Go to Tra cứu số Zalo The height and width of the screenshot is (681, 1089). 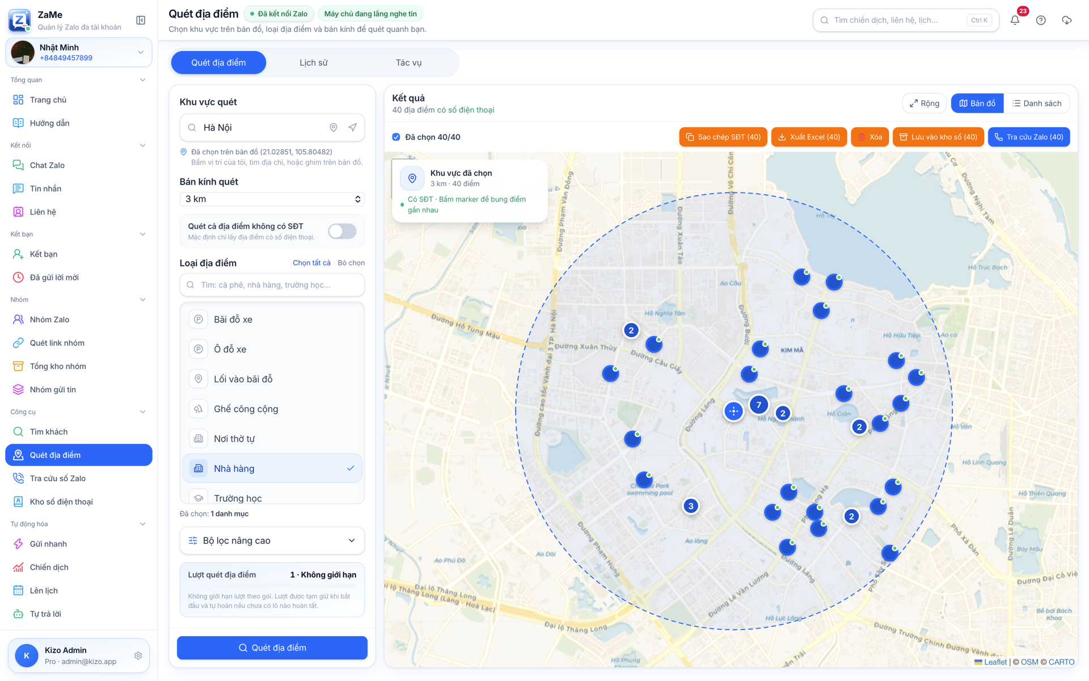coord(79,478)
